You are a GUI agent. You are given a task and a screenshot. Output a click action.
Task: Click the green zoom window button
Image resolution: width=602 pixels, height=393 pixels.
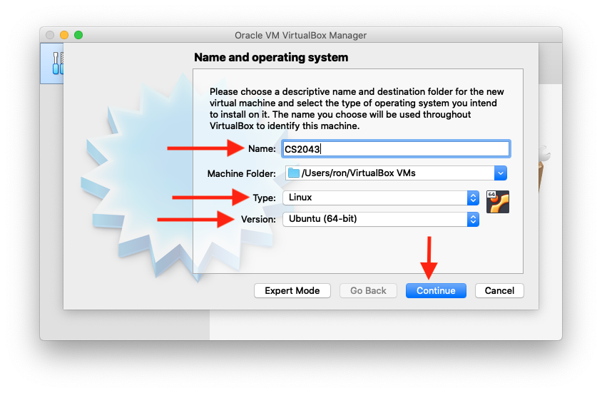(x=78, y=35)
